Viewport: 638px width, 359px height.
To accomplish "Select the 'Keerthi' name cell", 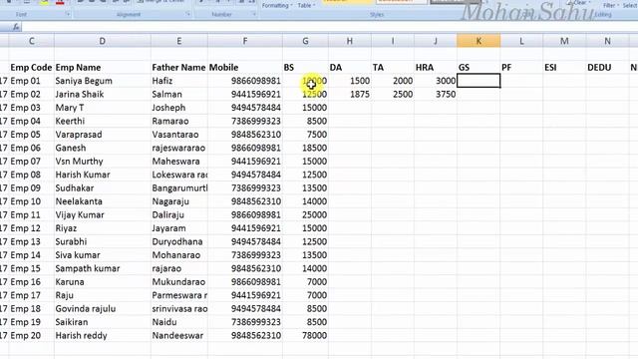I will 102,121.
